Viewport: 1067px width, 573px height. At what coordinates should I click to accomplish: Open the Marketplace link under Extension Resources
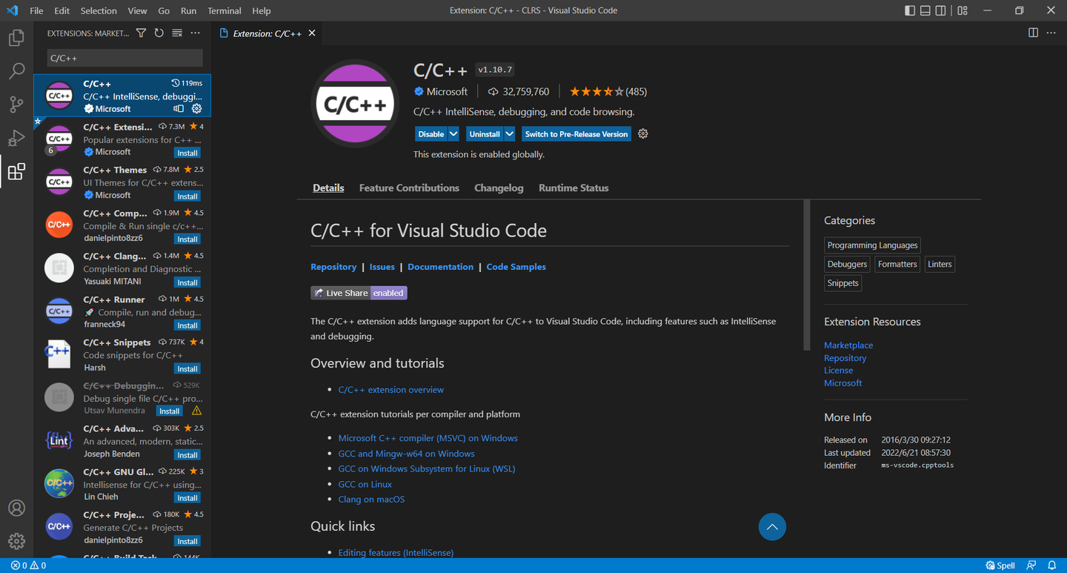[848, 345]
